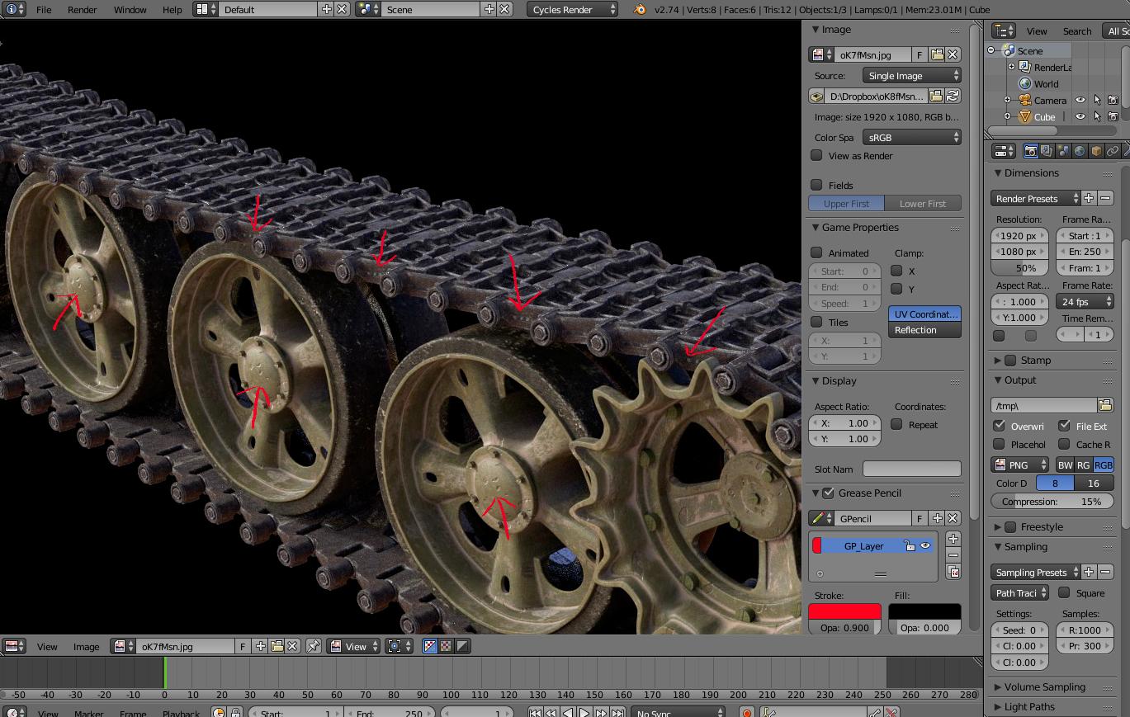Open the File menu
1130x717 pixels.
pos(43,9)
